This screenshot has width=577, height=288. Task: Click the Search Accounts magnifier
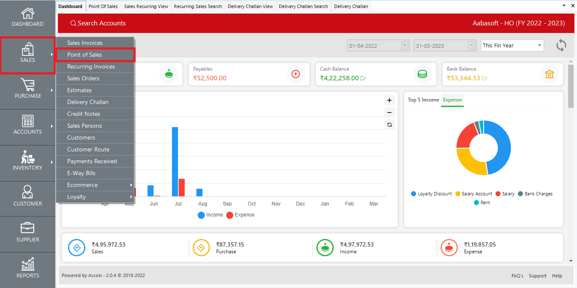tap(73, 23)
